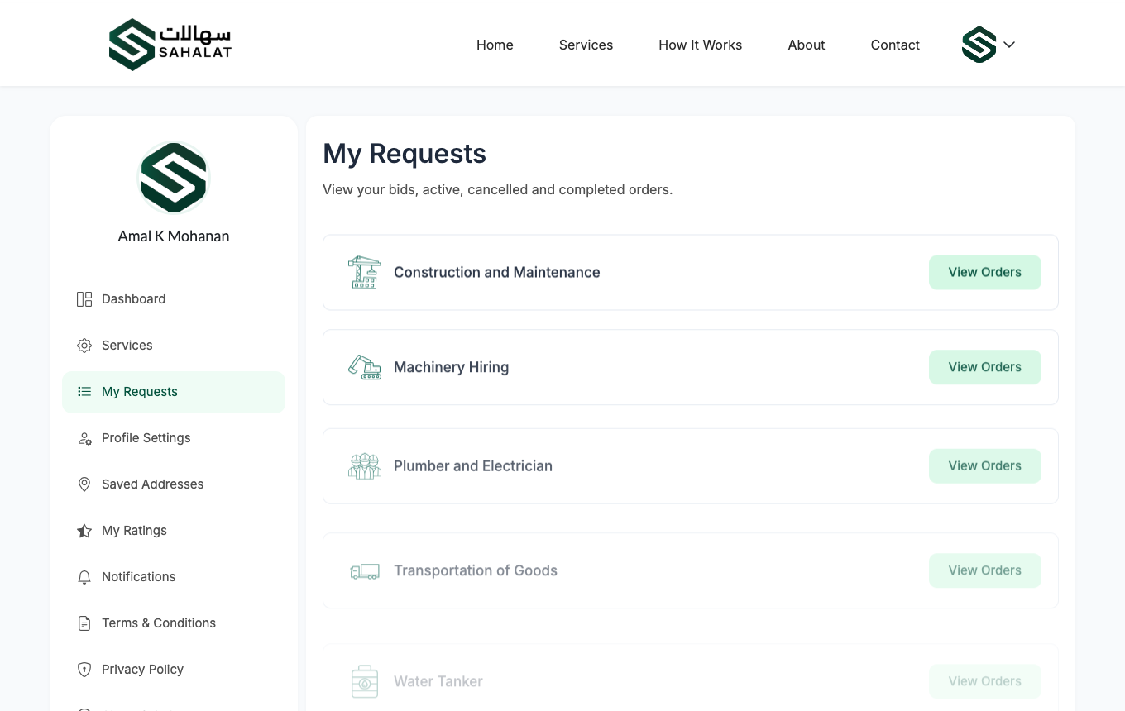Click the Plumber and Electrician label
Viewport: 1125px width, 711px height.
click(x=473, y=466)
